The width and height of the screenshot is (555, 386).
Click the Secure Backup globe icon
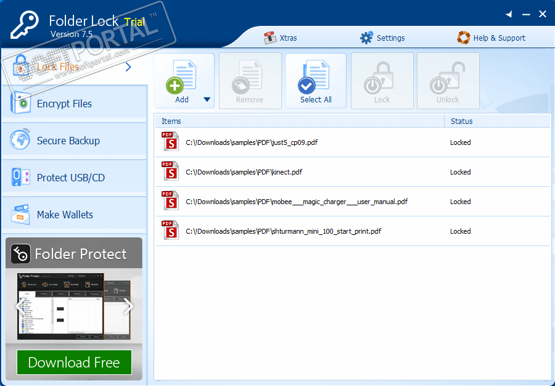coord(20,140)
